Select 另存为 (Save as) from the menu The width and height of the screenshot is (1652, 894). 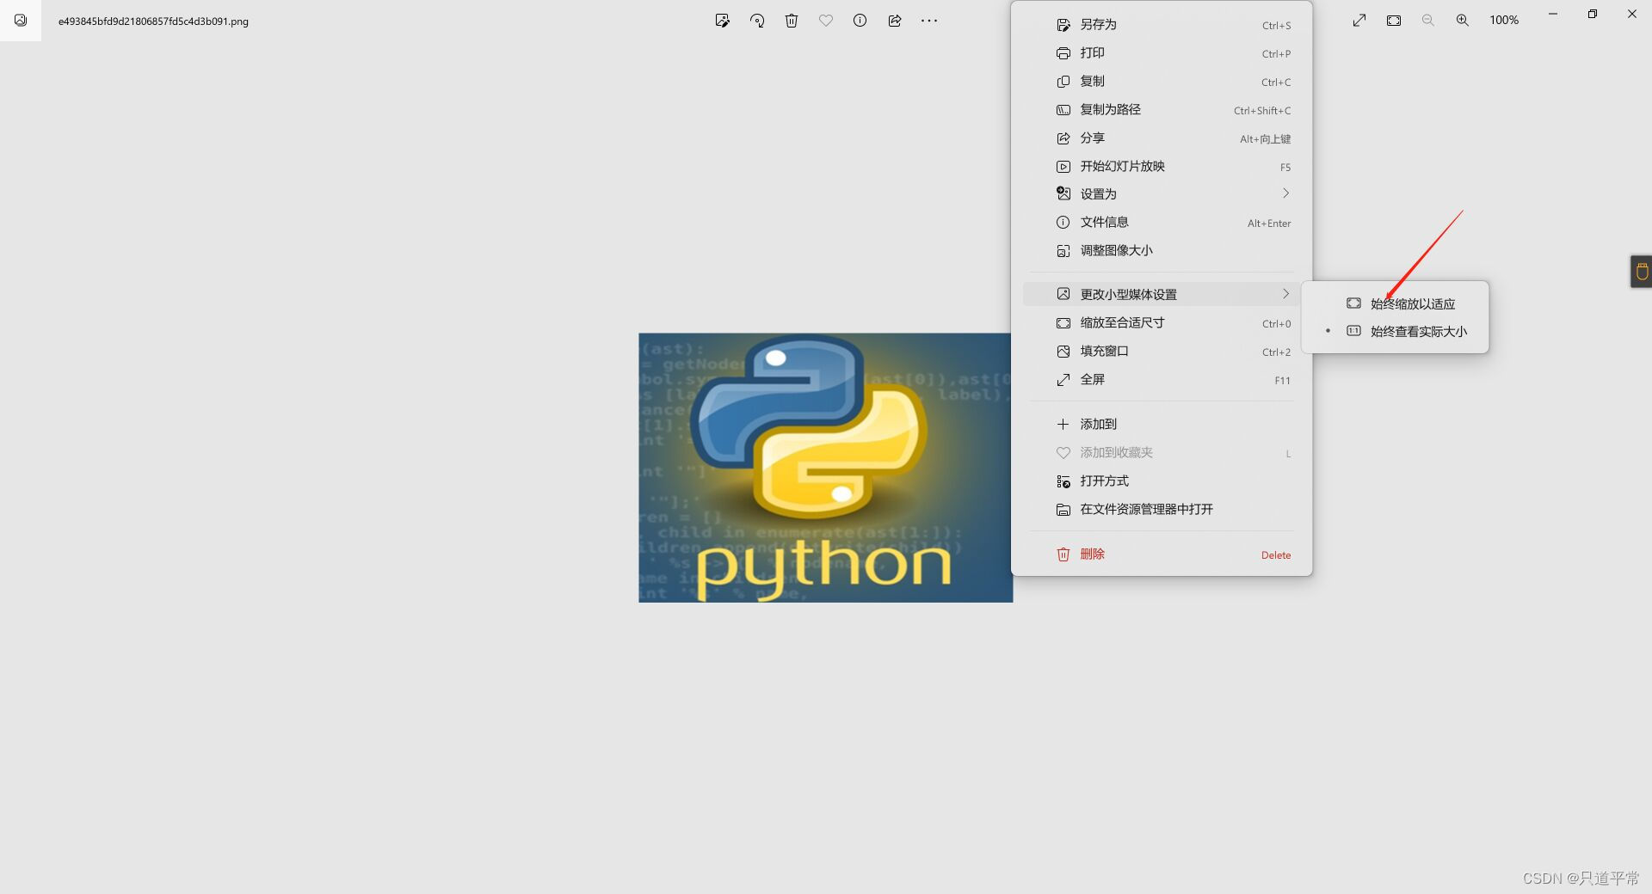click(x=1162, y=25)
